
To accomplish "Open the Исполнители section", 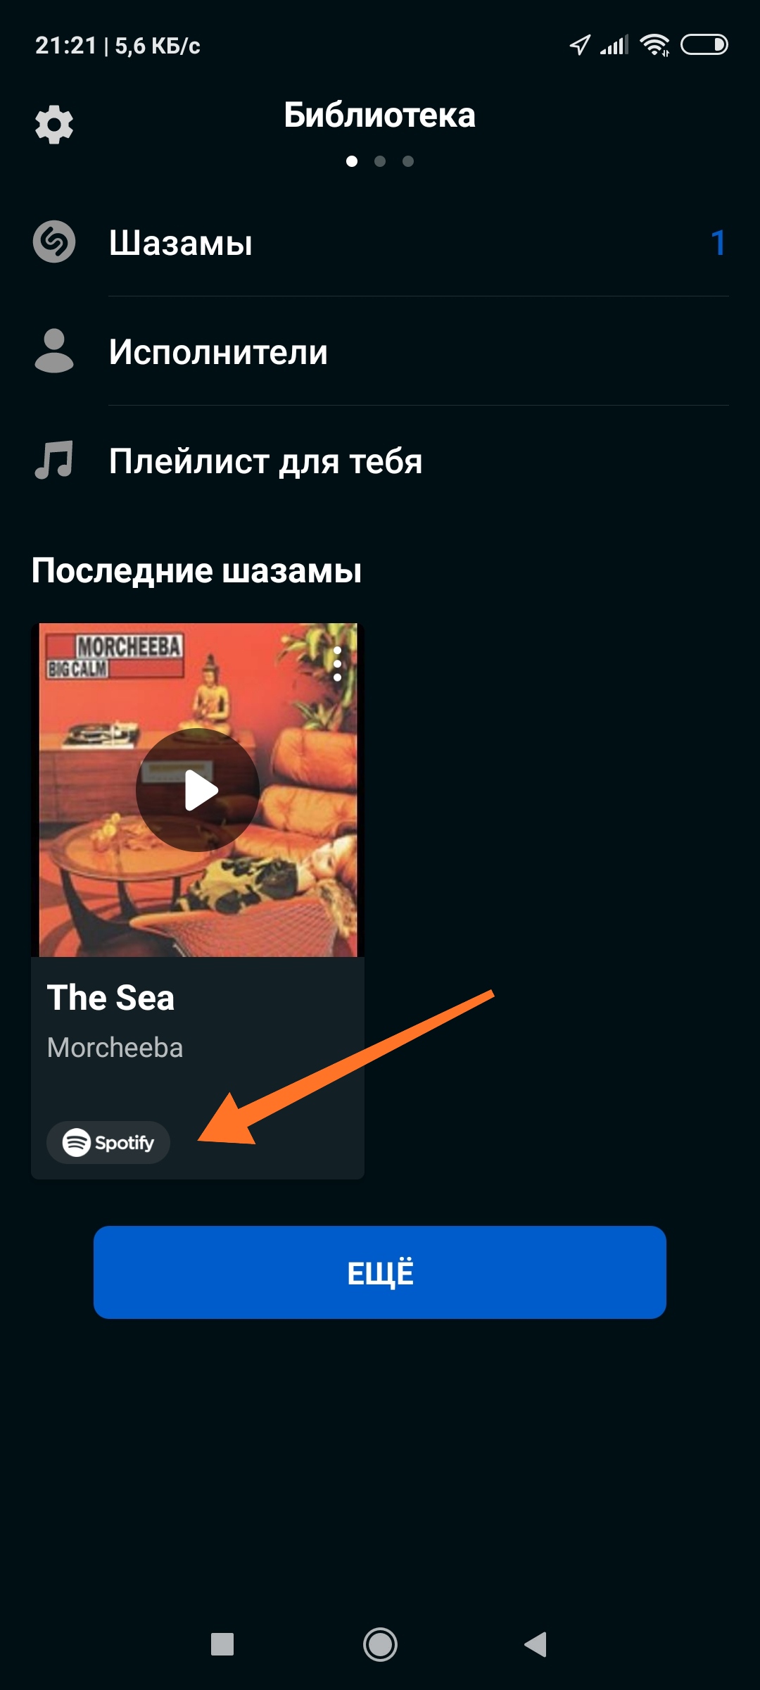I will coord(380,351).
